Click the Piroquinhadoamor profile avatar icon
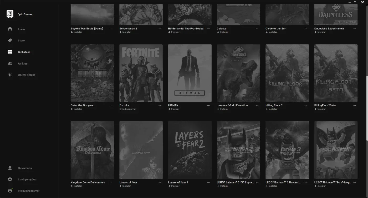This screenshot has height=198, width=368. [x=10, y=191]
